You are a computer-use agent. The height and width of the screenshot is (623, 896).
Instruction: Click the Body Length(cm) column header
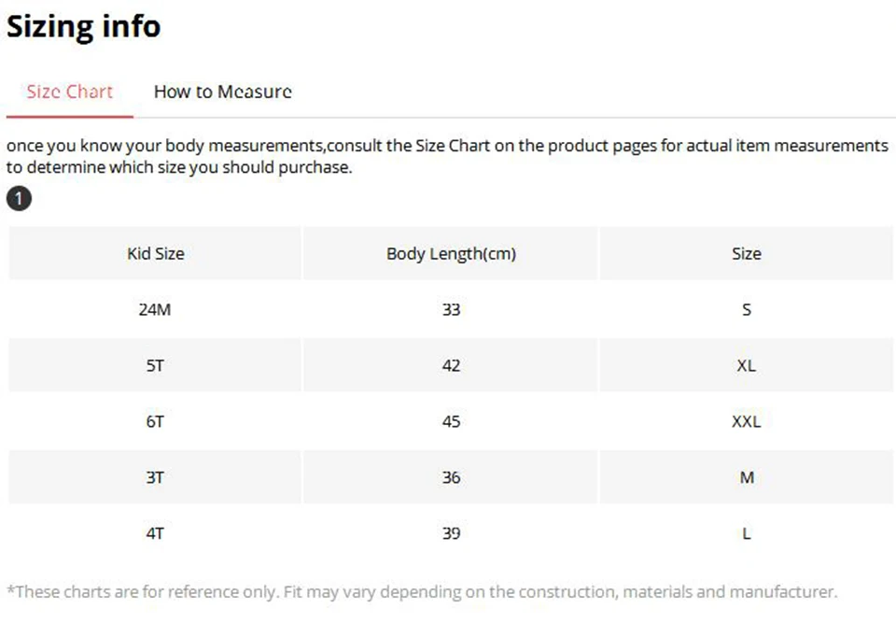pos(451,253)
